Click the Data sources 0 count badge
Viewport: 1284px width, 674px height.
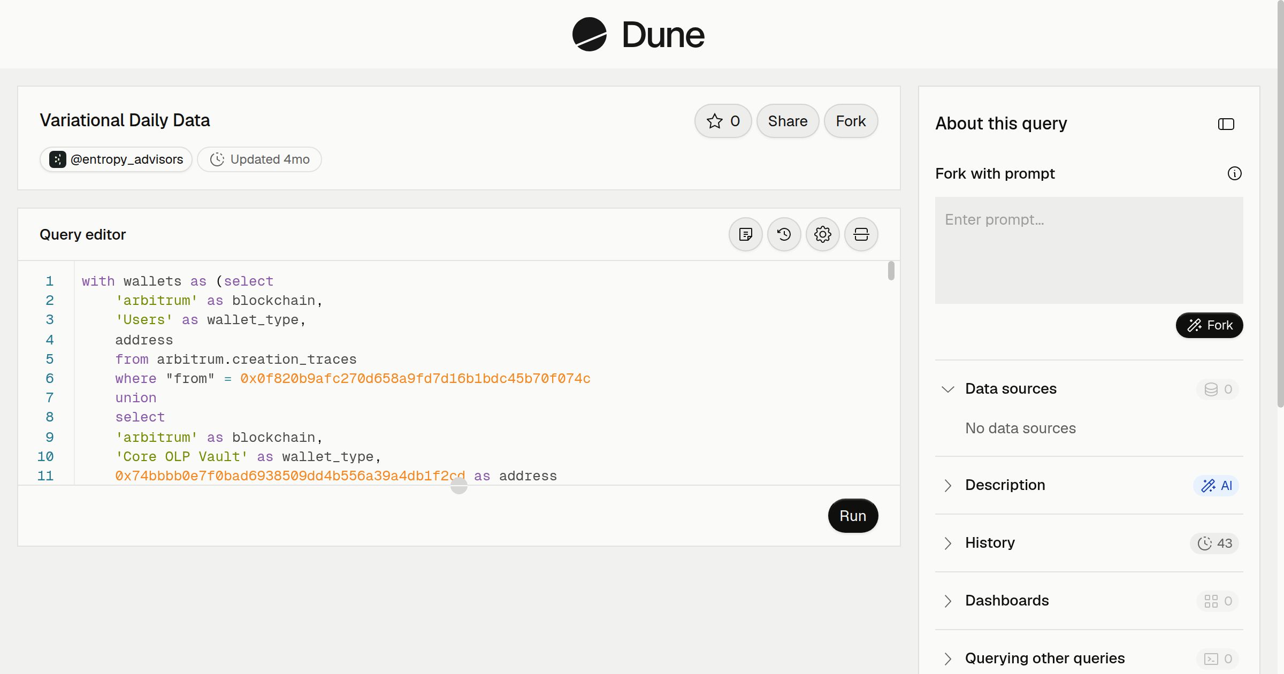point(1218,389)
